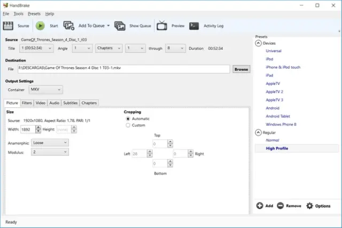Select Custom cropping radio button
The height and width of the screenshot is (228, 342).
point(128,125)
